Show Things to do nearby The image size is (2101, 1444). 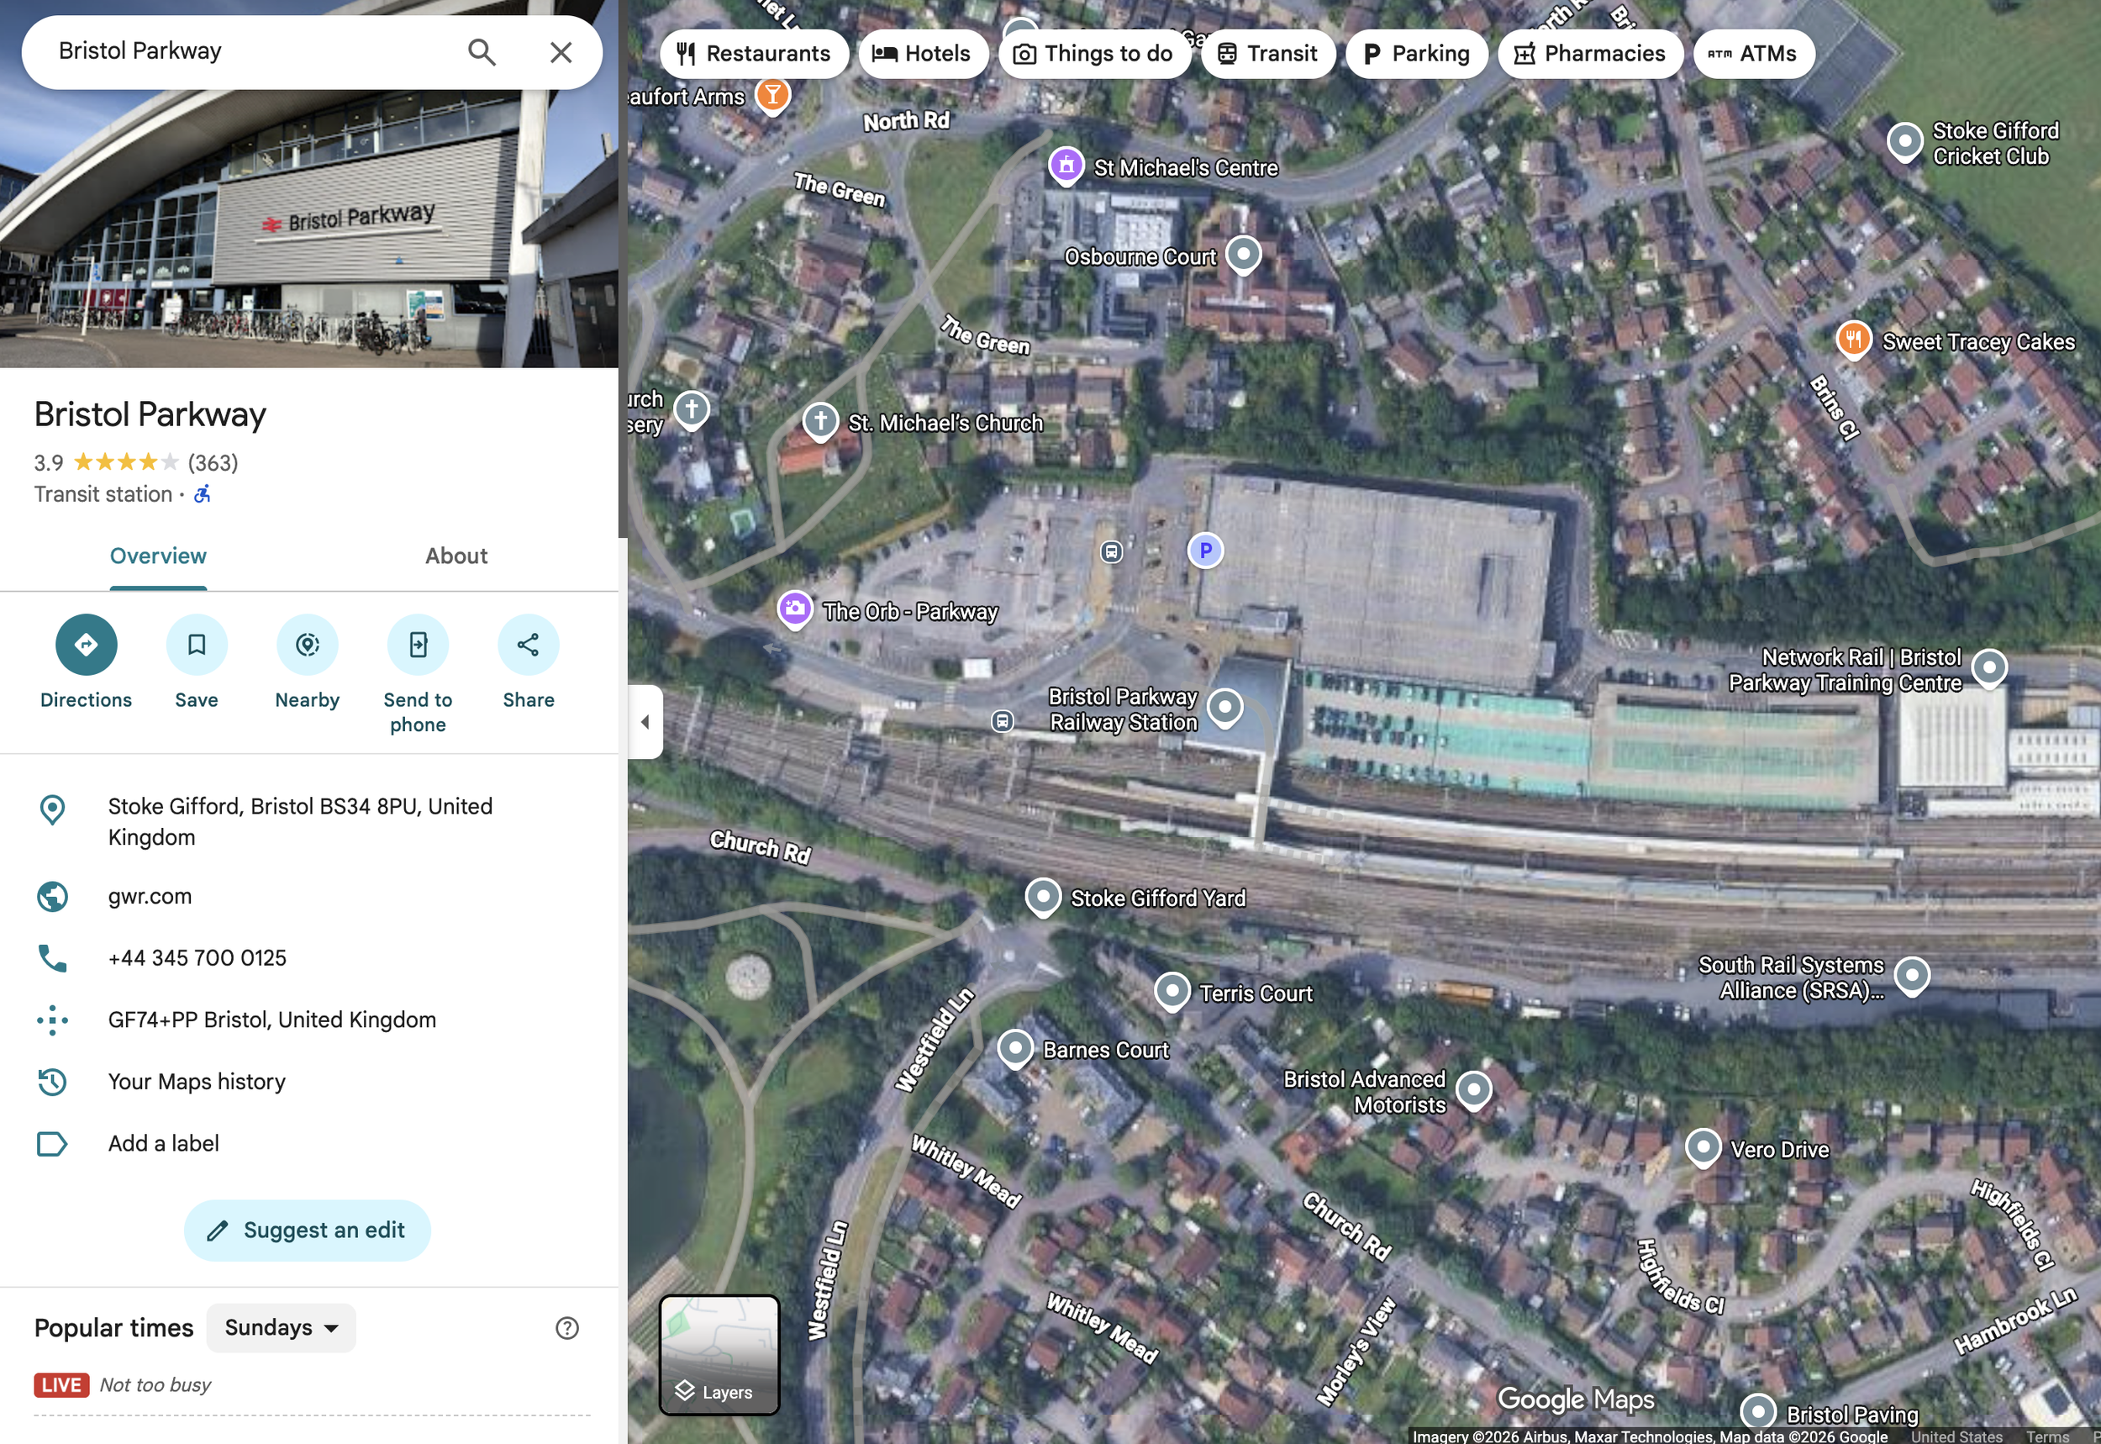click(x=1094, y=54)
